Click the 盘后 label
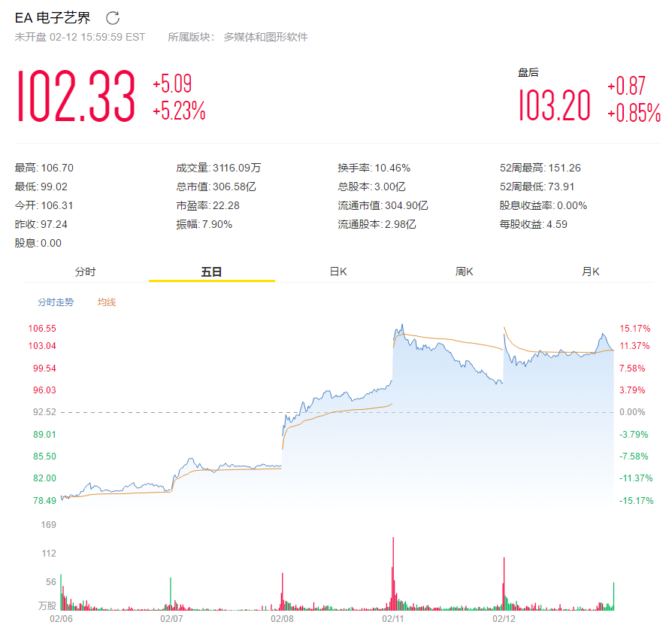 point(528,73)
